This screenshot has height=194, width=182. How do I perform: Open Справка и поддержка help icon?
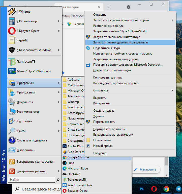click(12, 140)
